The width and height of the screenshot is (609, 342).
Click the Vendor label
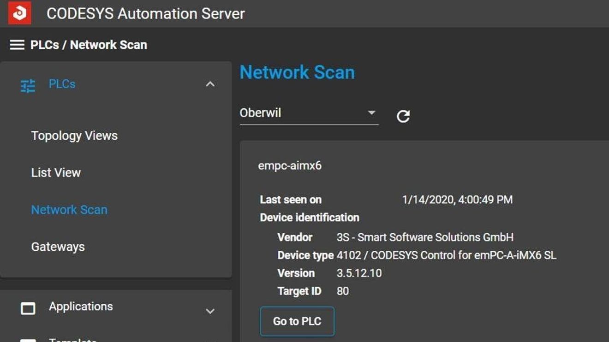[295, 237]
